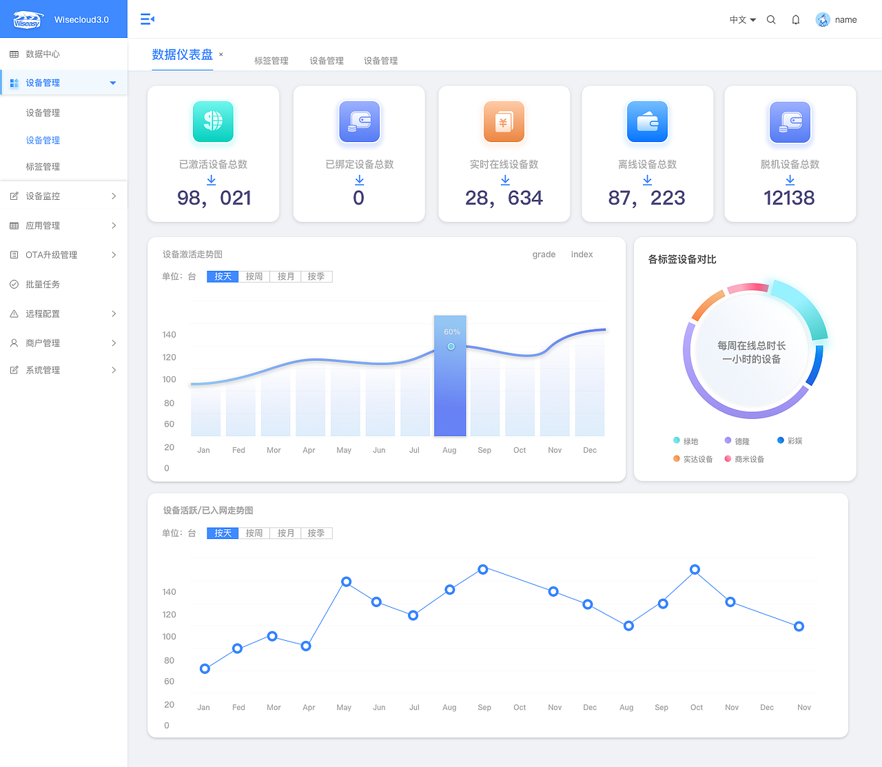Click the name user label
882x767 pixels.
[845, 20]
